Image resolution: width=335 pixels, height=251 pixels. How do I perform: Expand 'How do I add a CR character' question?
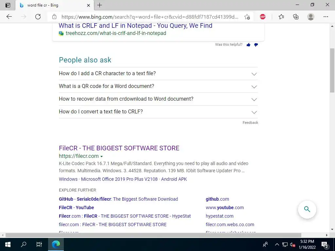[x=158, y=74]
